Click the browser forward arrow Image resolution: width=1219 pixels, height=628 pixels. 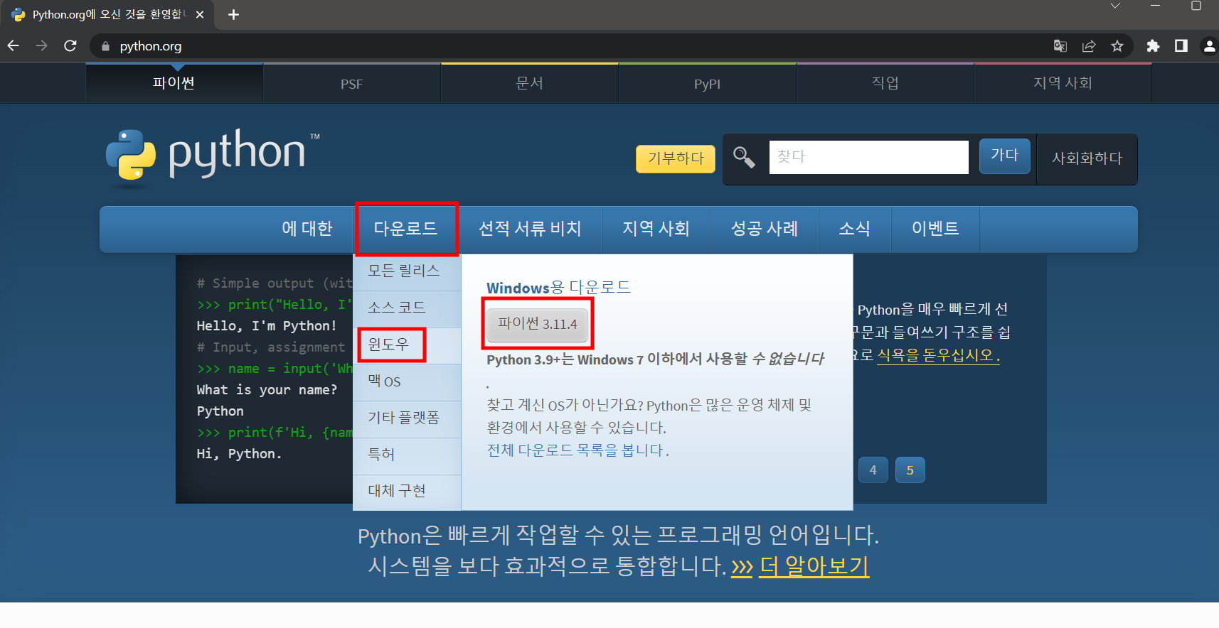tap(42, 45)
